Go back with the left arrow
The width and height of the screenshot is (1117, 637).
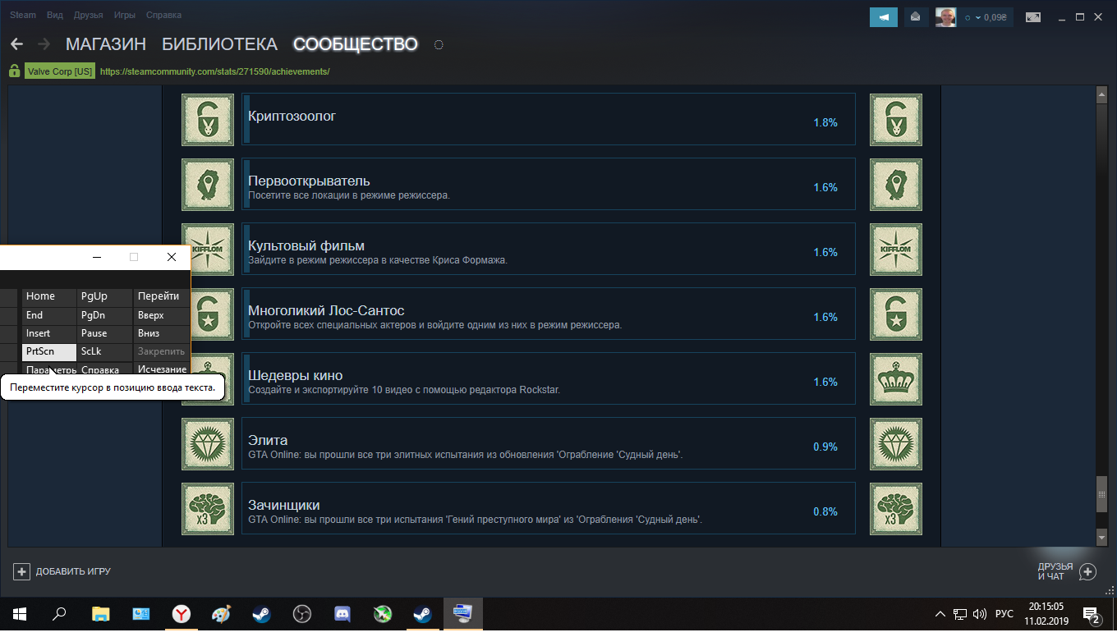[16, 44]
